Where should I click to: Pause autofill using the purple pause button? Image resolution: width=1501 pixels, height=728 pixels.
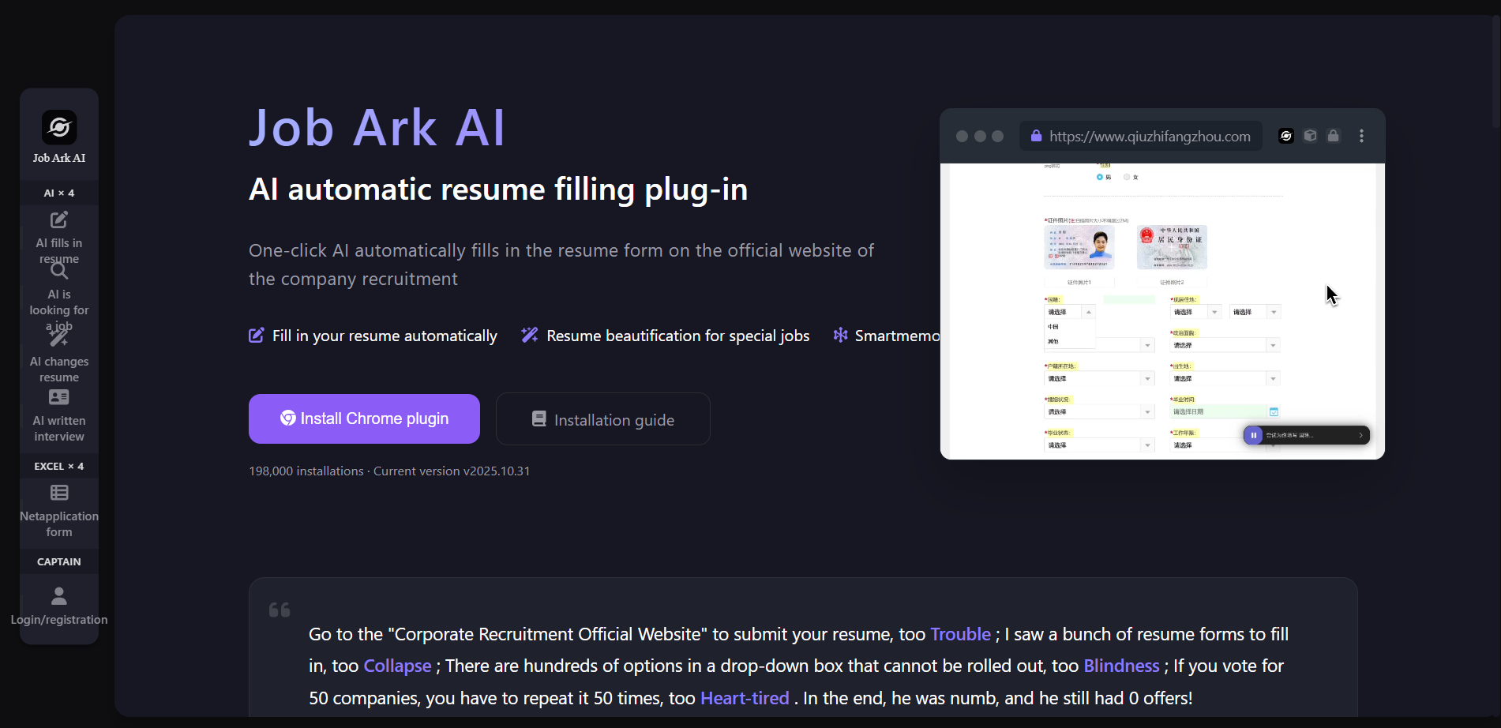click(x=1253, y=435)
